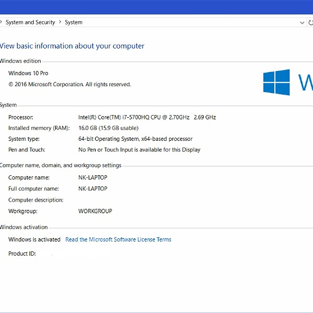The width and height of the screenshot is (313, 313).
Task: Read the Microsoft Software License Terms
Action: tap(118, 239)
